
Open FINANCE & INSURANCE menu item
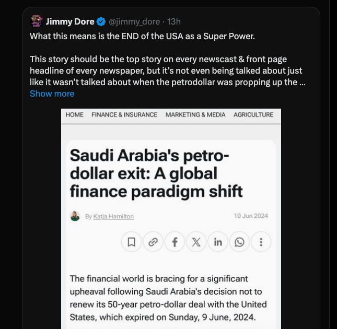(x=124, y=115)
